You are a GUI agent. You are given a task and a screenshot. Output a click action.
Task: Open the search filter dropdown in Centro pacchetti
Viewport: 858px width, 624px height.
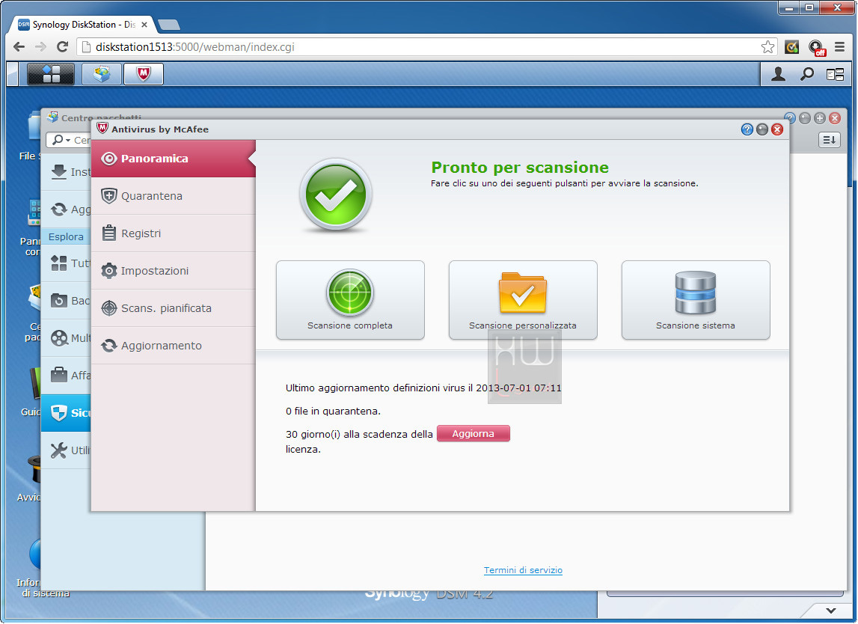[60, 140]
